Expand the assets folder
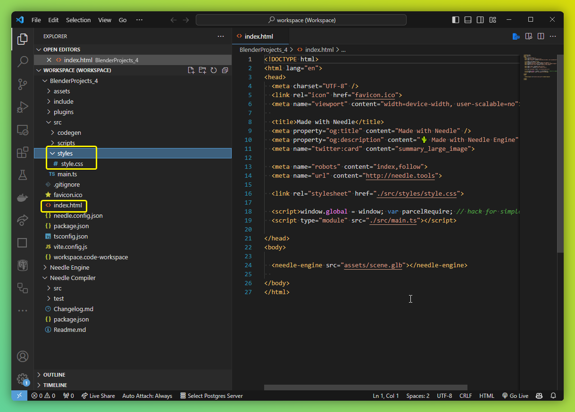 [61, 91]
